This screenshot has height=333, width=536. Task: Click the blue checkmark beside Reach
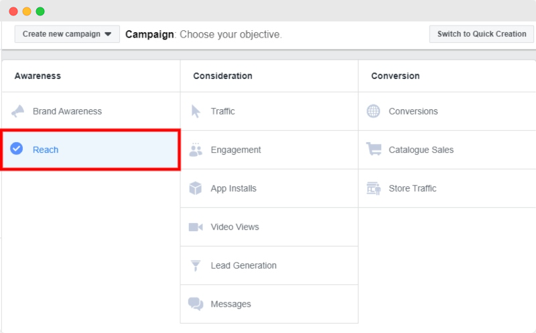(16, 149)
